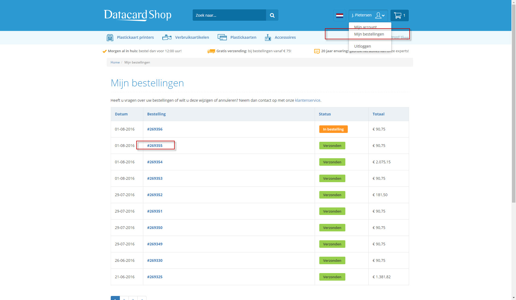This screenshot has height=300, width=516.
Task: Open the Accessoires category
Action: (285, 37)
